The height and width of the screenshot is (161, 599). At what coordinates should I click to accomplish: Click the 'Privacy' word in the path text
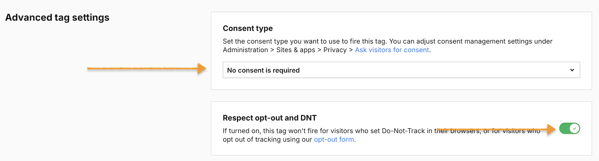point(335,50)
